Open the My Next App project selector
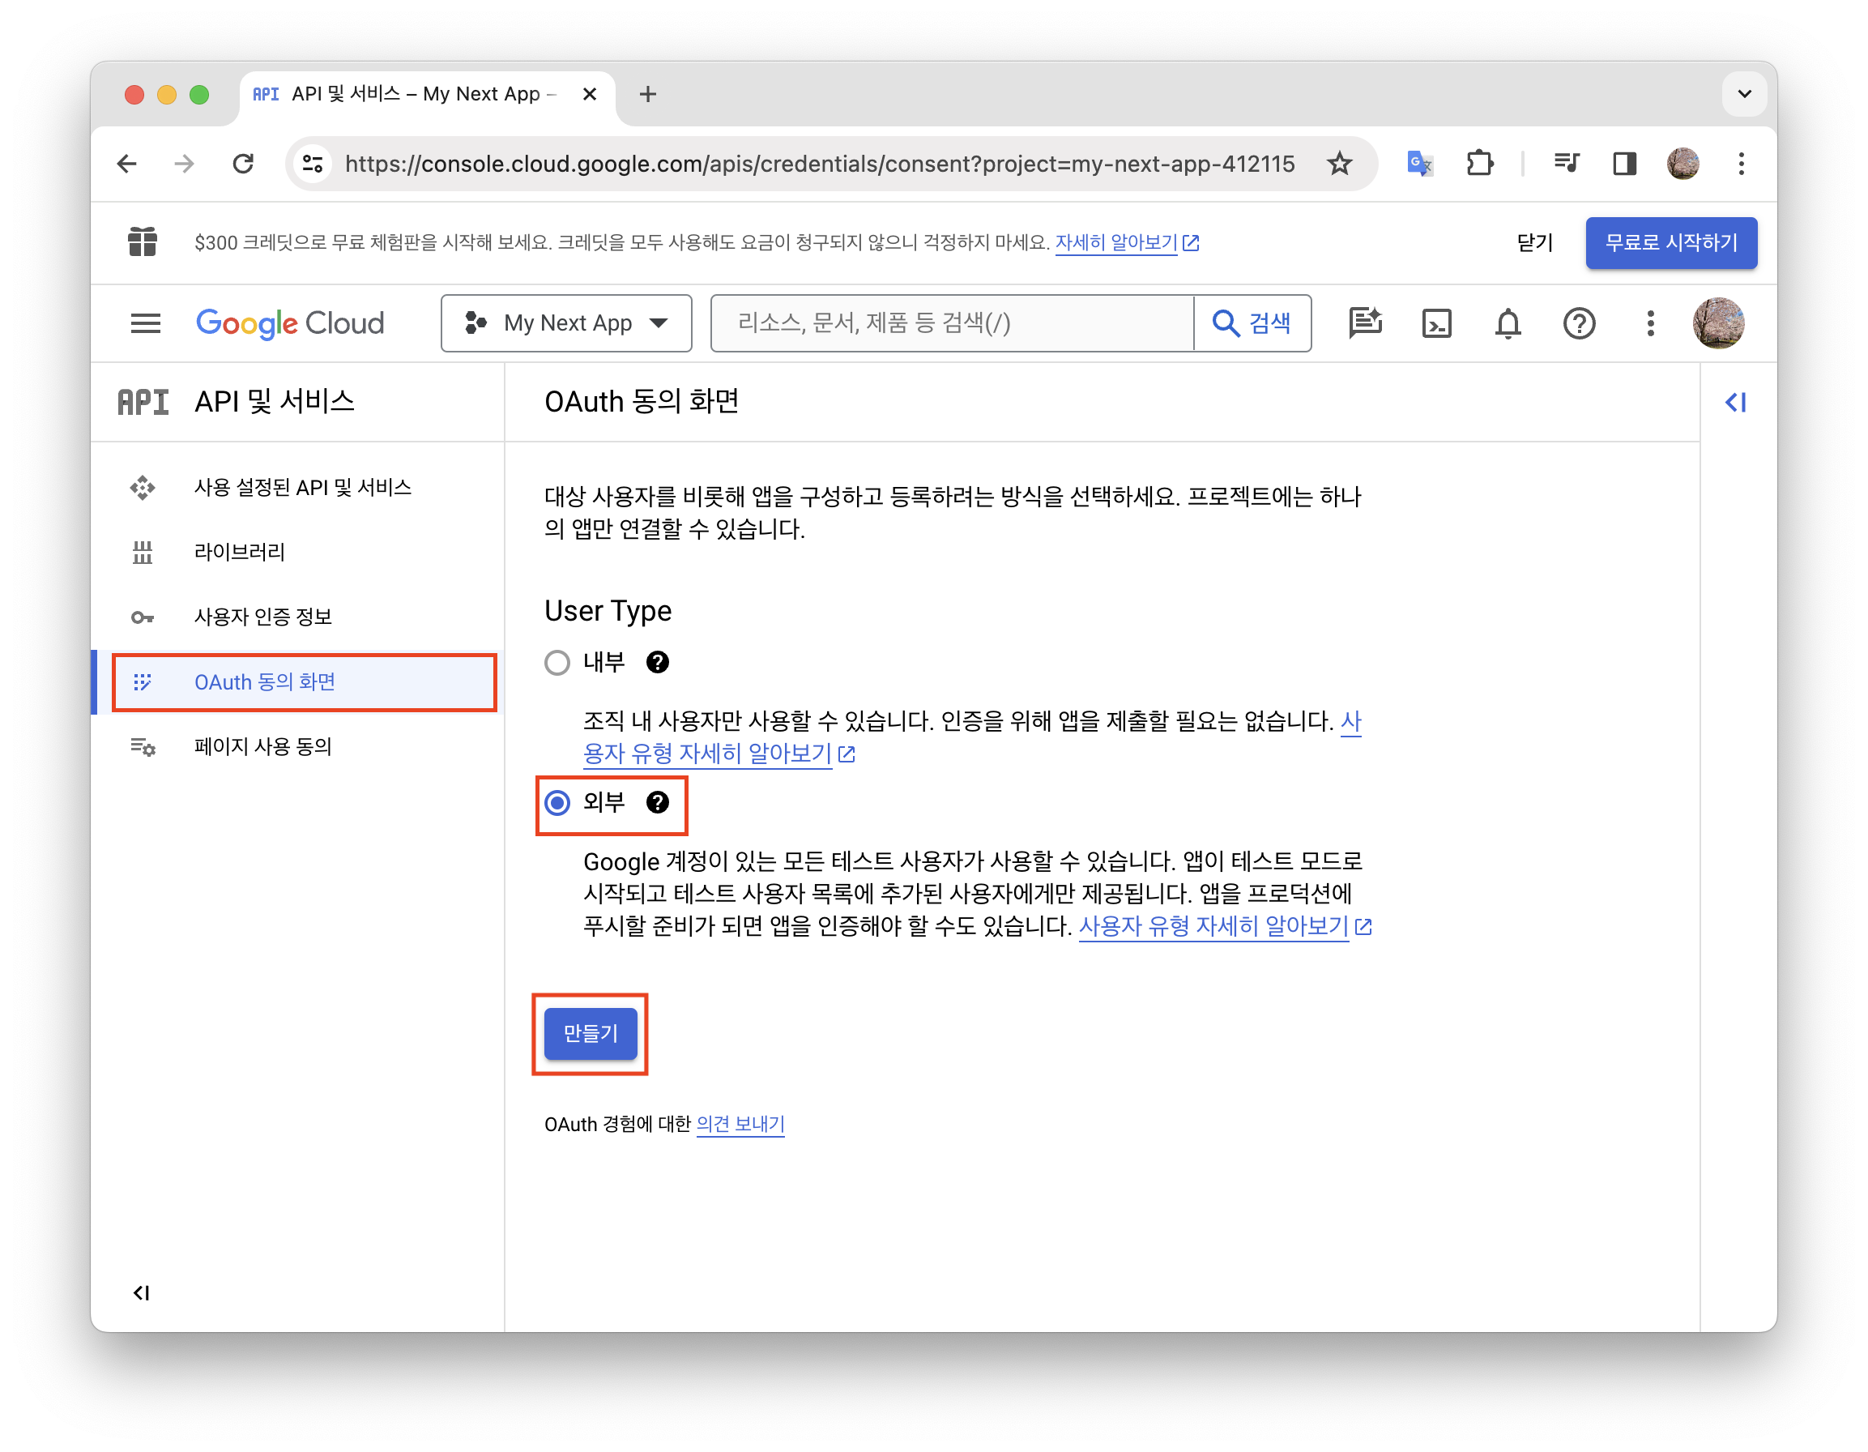This screenshot has height=1452, width=1868. 566,323
